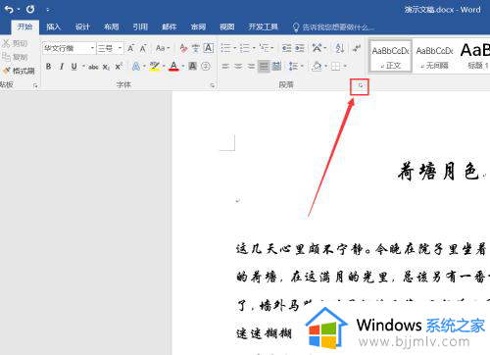The image size is (490, 355).
Task: Apply bullet list
Action: 225,48
